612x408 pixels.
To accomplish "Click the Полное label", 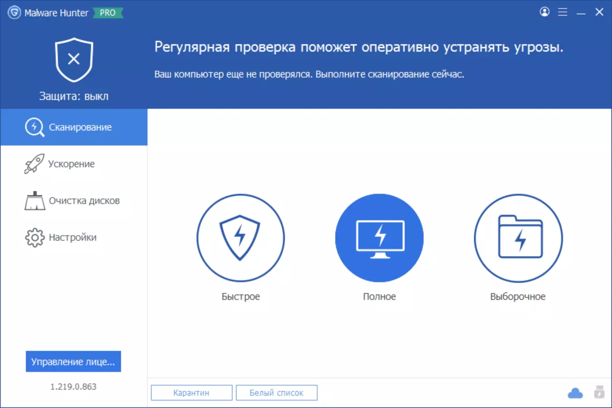I will pos(379,296).
